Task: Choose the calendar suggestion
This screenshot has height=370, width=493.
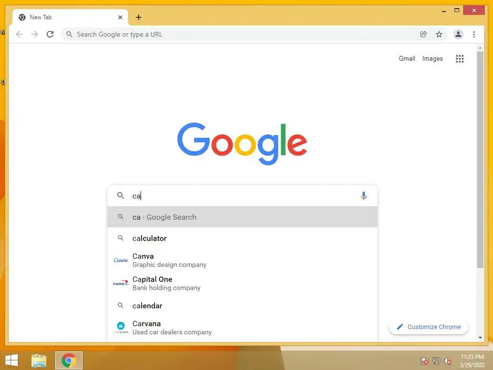Action: click(x=243, y=305)
